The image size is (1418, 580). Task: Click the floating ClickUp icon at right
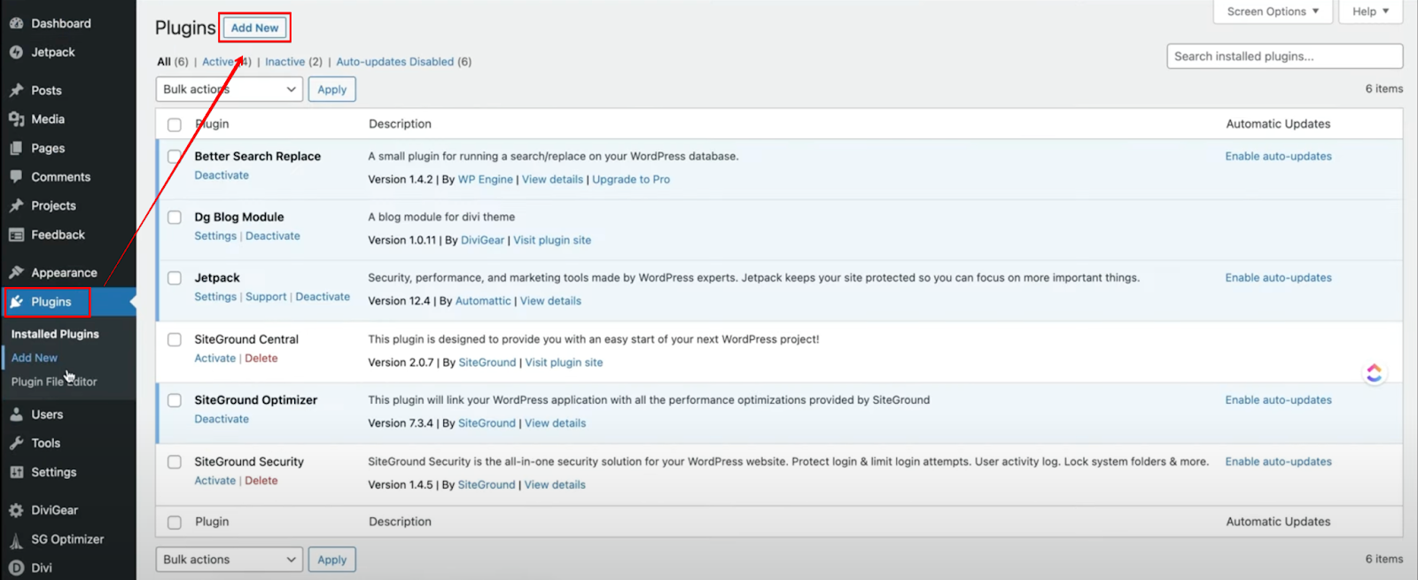(1374, 374)
